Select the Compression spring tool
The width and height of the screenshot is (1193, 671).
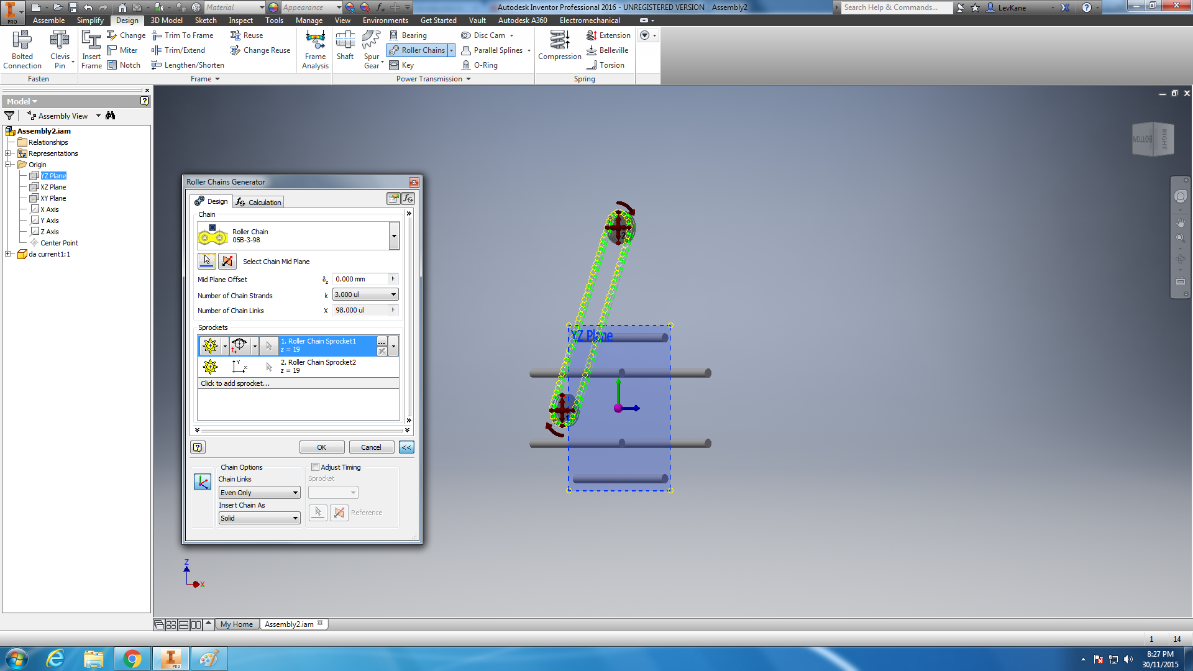[559, 45]
